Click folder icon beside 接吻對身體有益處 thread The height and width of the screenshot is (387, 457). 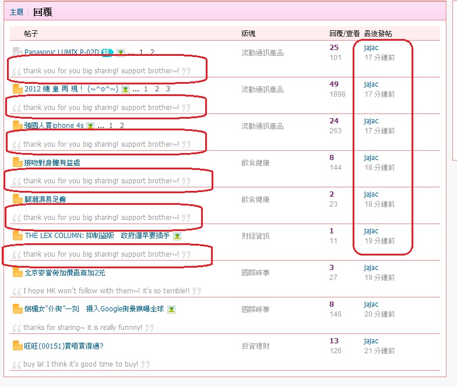17,162
